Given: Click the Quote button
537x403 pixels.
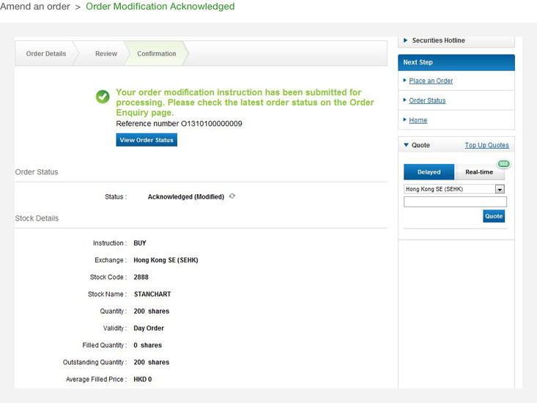Looking at the screenshot, I should click(494, 216).
